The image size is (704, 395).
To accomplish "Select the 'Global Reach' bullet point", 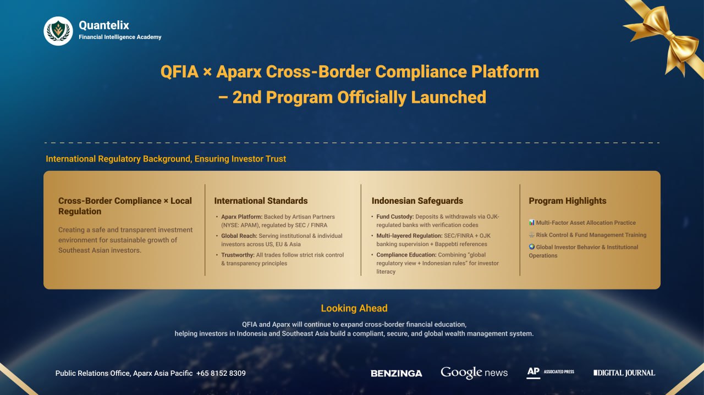I will pyautogui.click(x=278, y=240).
